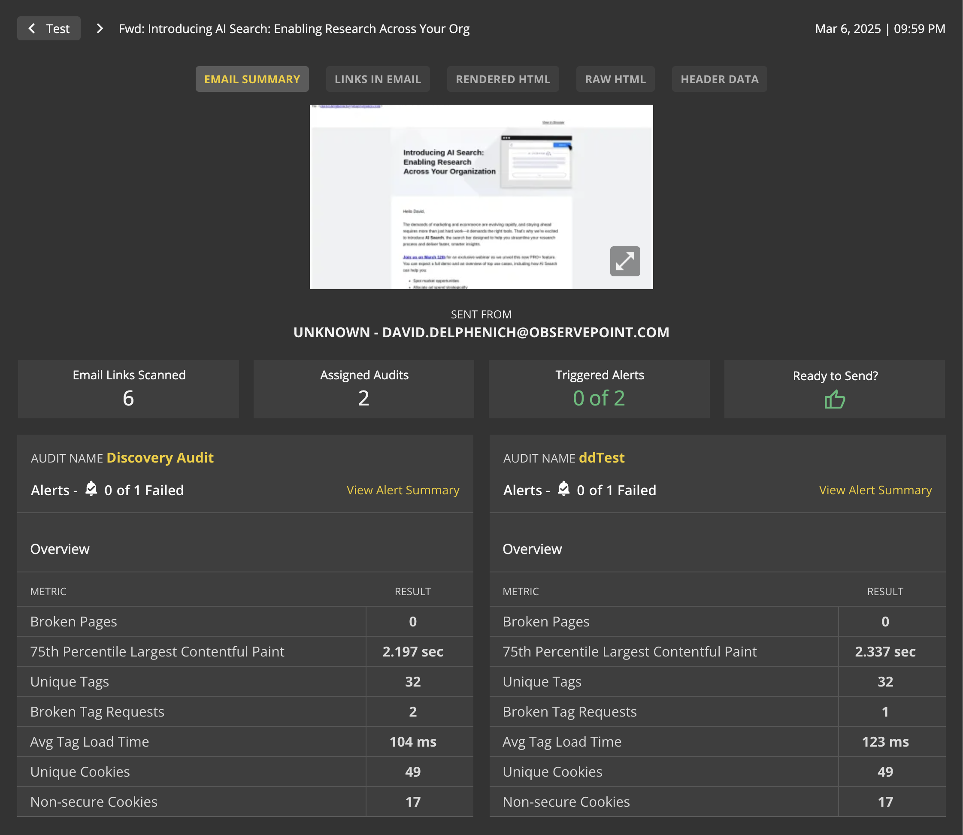
Task: Click the Email Links Scanned card
Action: pyautogui.click(x=128, y=389)
